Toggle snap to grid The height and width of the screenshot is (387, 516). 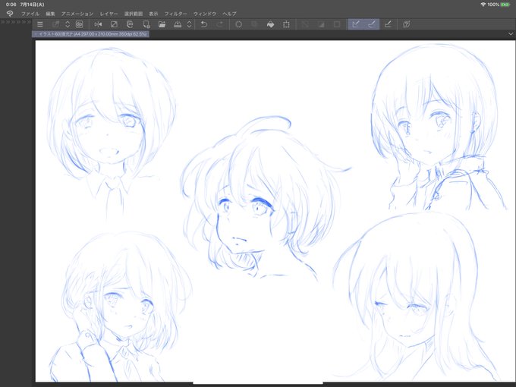[x=388, y=24]
